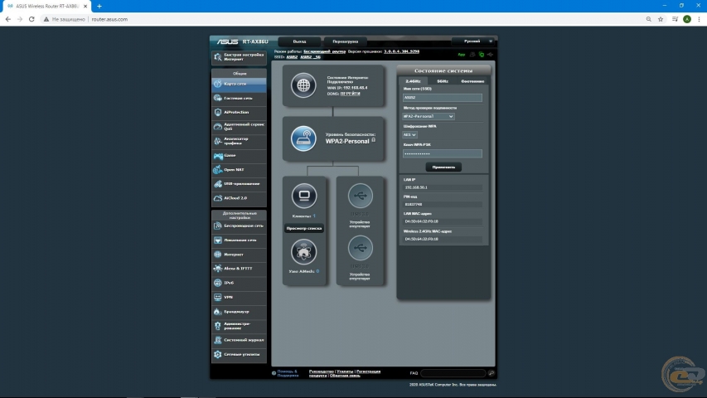The image size is (707, 398).
Task: Open Network Map in the sidebar
Action: (239, 84)
